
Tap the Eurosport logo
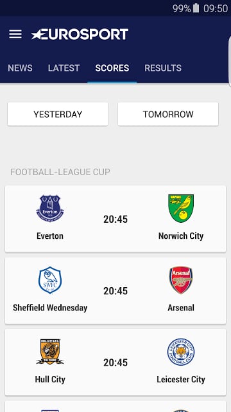point(80,34)
